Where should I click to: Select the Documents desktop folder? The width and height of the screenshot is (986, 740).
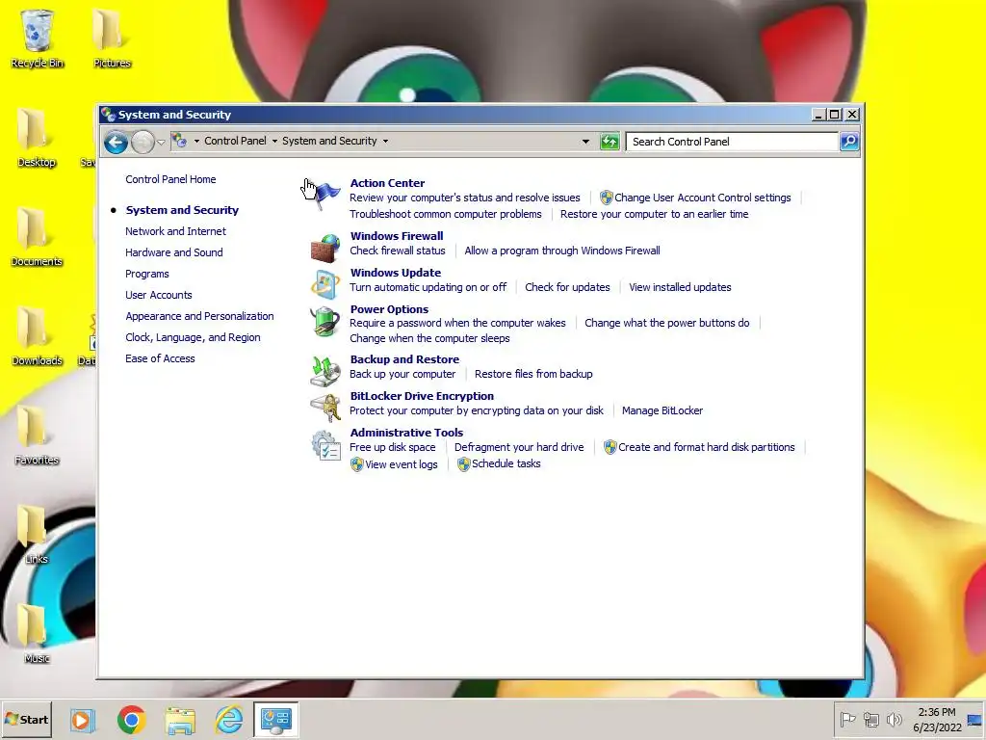coord(37,237)
